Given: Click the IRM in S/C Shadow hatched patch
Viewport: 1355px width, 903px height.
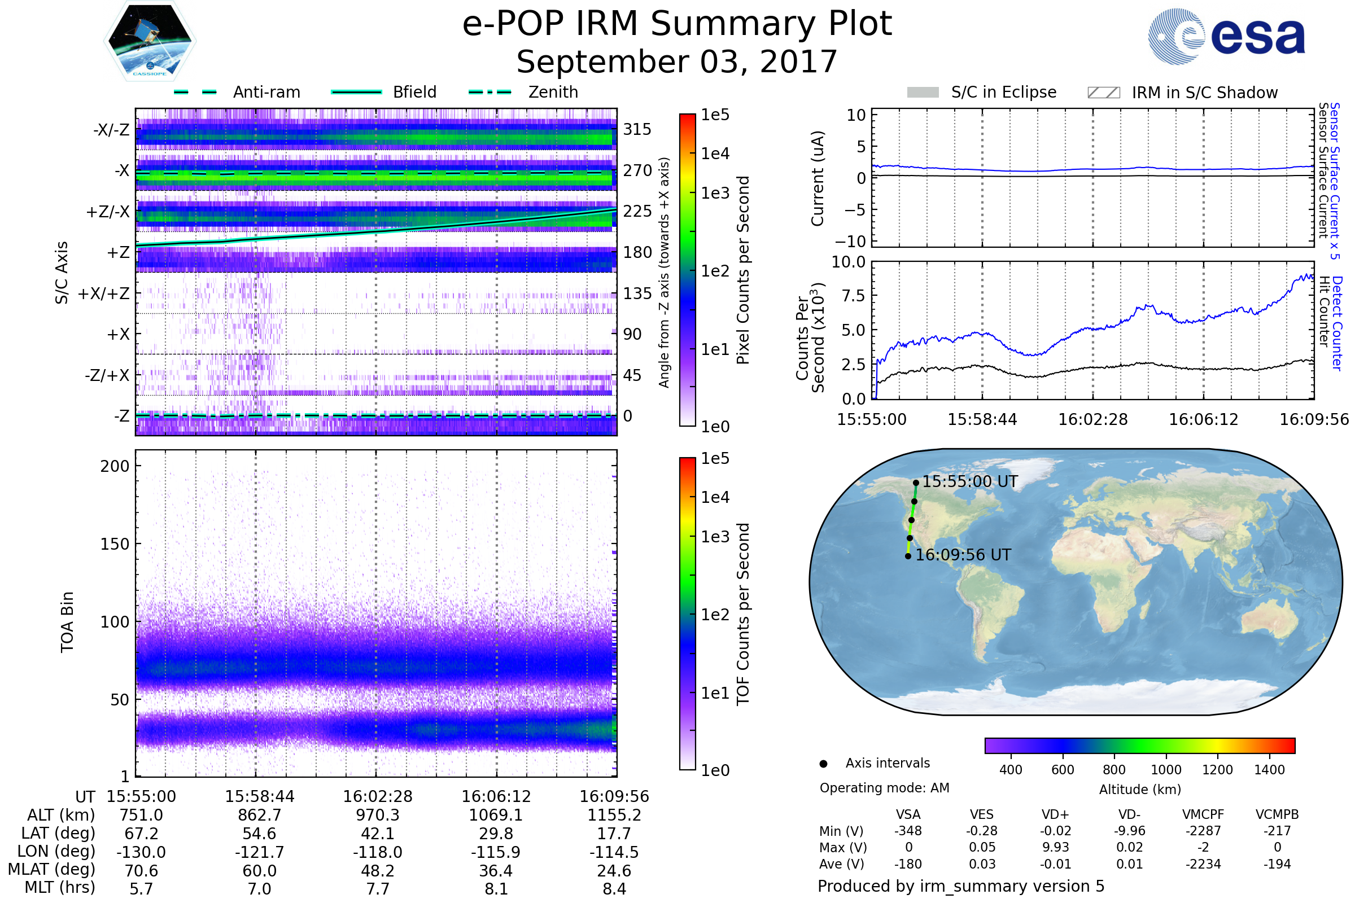Looking at the screenshot, I should [x=1103, y=93].
